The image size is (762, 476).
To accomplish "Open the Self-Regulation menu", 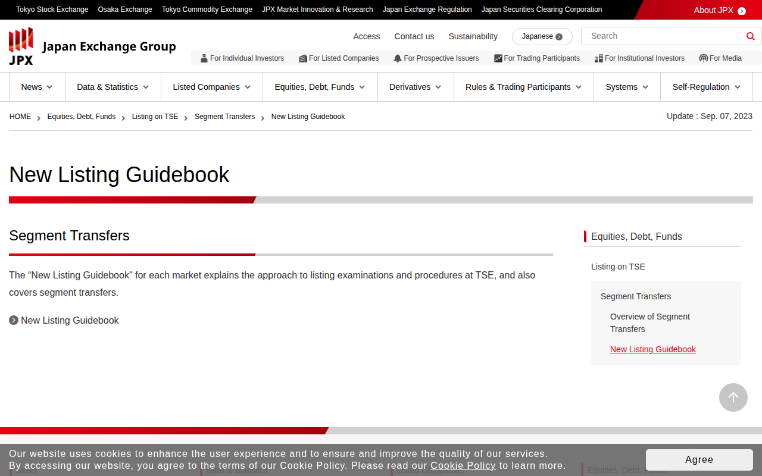I will pos(707,87).
